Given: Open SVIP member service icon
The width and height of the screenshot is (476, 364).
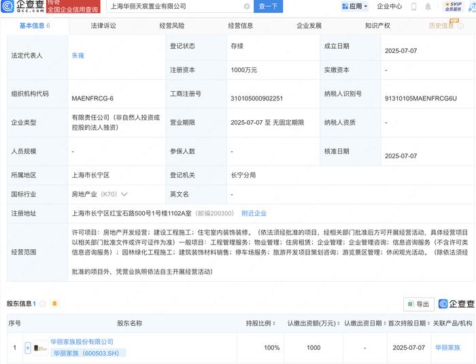Looking at the screenshot, I should (454, 6).
